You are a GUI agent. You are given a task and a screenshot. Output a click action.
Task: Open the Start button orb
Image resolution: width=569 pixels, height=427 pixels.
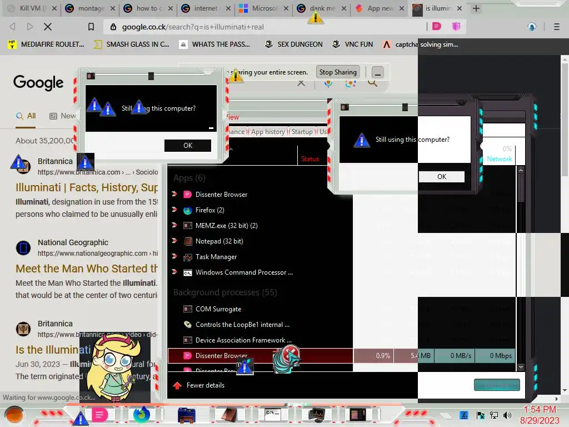coord(14,415)
